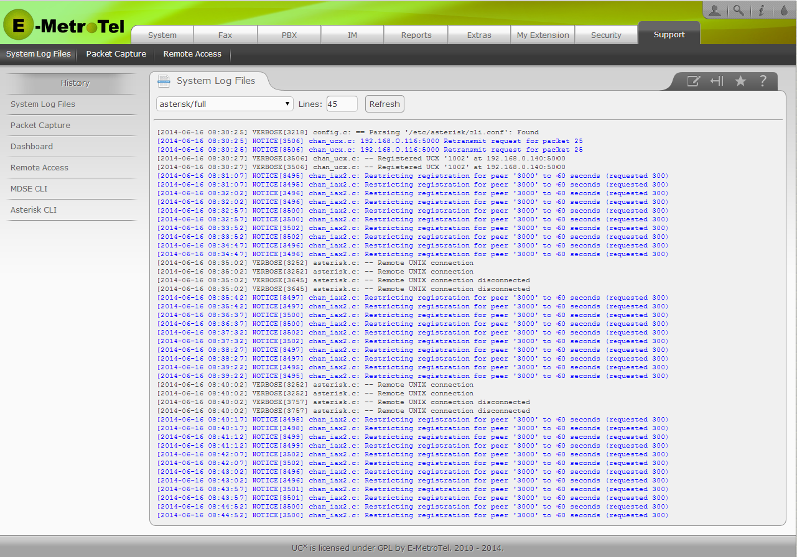Viewport: 797px width, 557px height.
Task: Click the edit pencil icon in panel header
Action: (694, 81)
